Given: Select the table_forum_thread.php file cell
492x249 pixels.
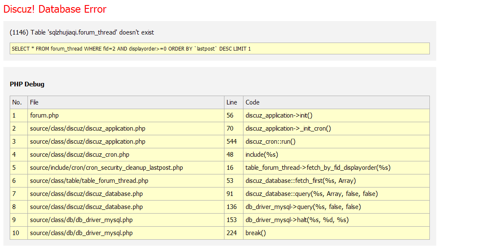Looking at the screenshot, I should (126, 181).
